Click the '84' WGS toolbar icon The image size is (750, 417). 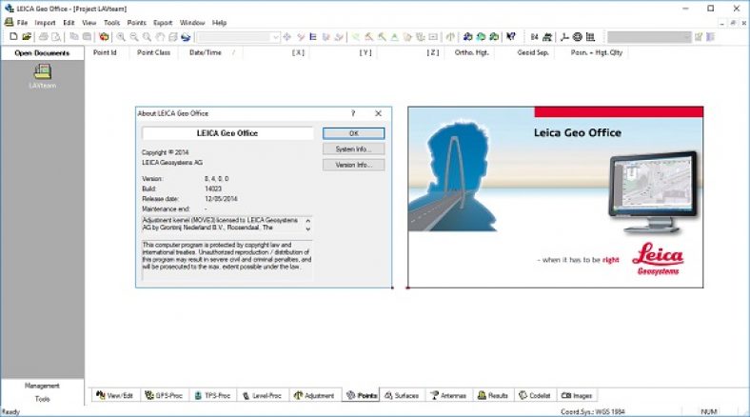[x=534, y=37]
